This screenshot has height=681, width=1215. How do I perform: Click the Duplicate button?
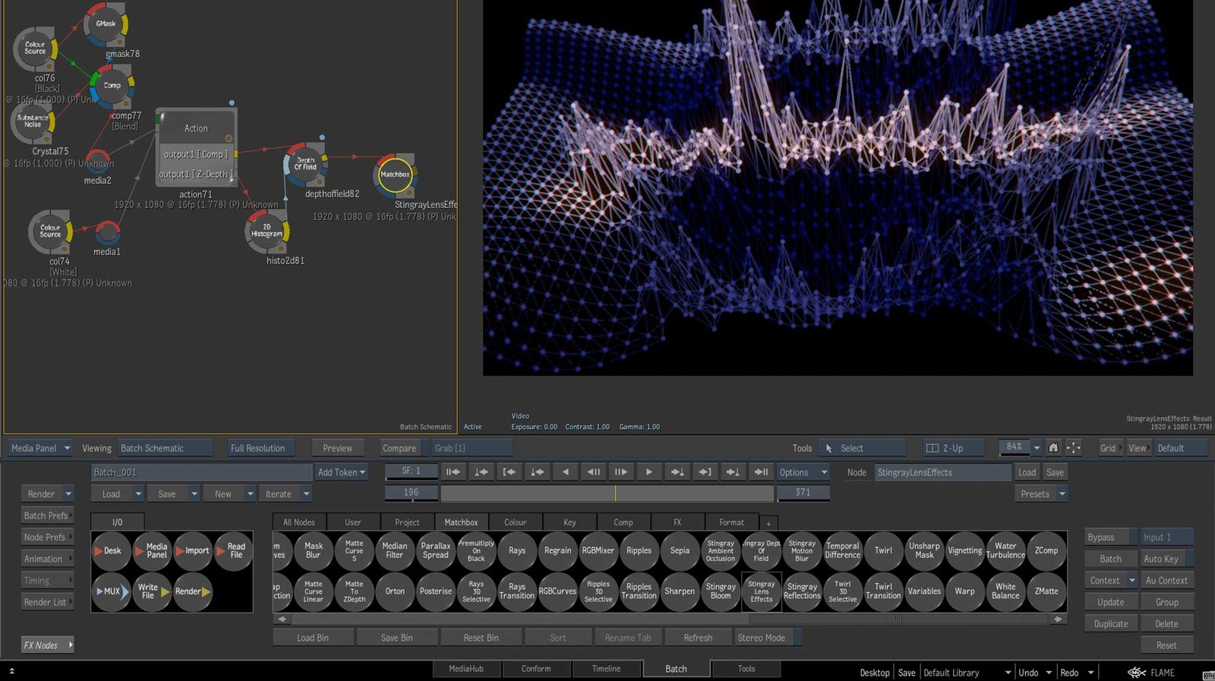click(1110, 624)
